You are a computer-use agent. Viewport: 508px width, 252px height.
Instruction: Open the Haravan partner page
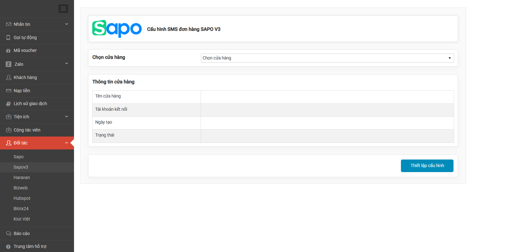pos(22,177)
